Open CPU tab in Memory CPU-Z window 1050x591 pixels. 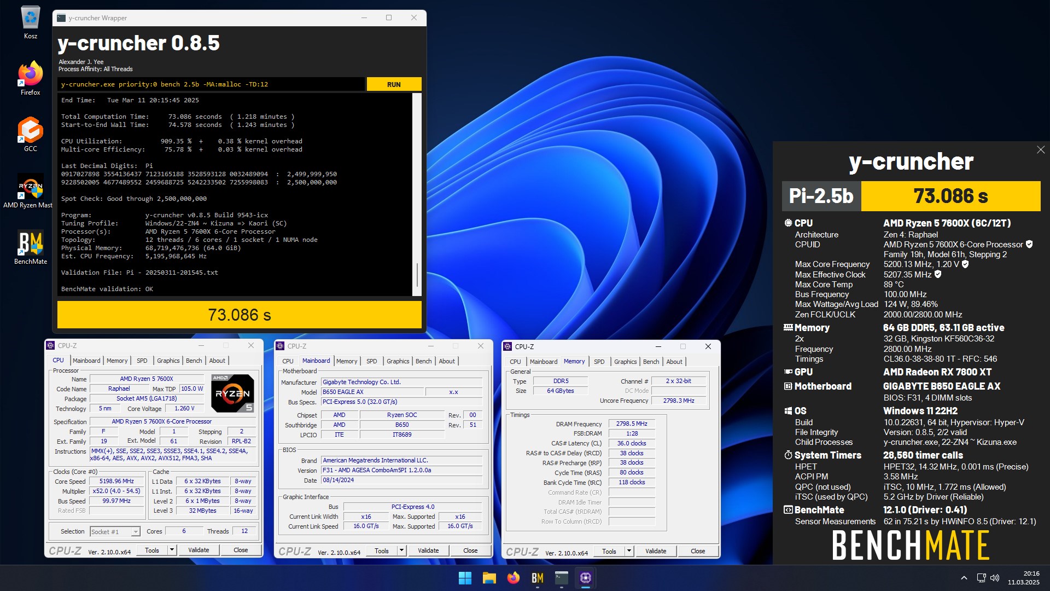click(x=515, y=362)
